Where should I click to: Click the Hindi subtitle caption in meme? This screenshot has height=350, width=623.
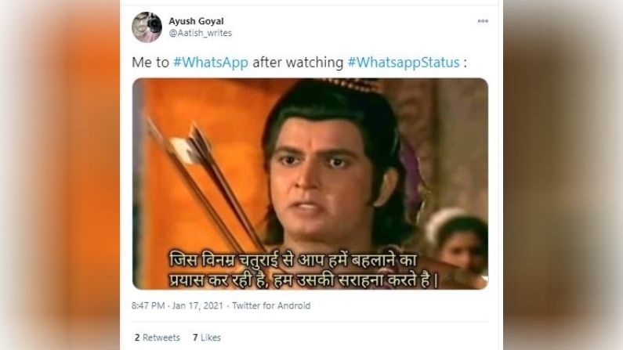304,270
